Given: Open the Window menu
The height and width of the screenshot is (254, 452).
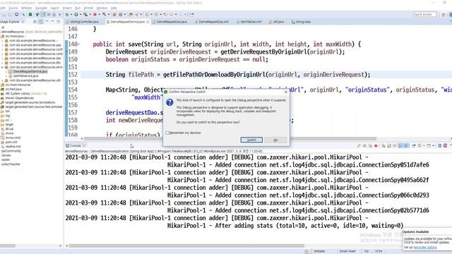Looking at the screenshot, I should click(102, 8).
